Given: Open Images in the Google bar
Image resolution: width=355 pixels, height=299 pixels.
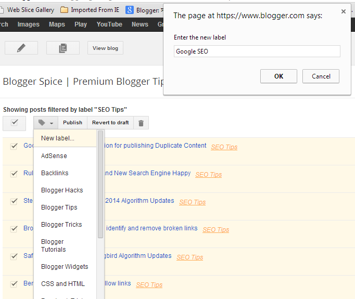Looking at the screenshot, I should (29, 24).
